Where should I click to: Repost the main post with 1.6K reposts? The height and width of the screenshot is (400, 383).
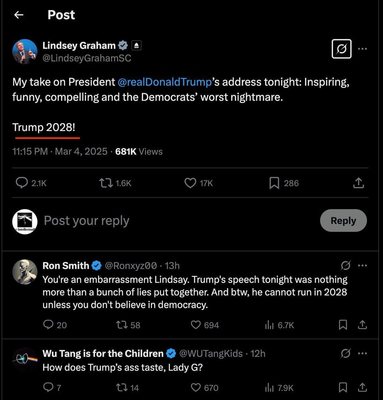tap(115, 183)
